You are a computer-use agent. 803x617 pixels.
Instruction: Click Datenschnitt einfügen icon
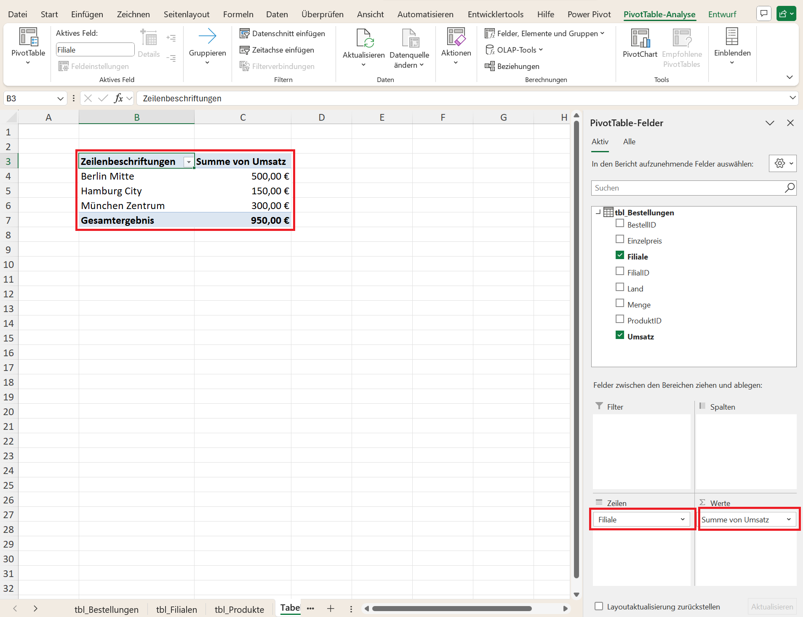coord(245,34)
